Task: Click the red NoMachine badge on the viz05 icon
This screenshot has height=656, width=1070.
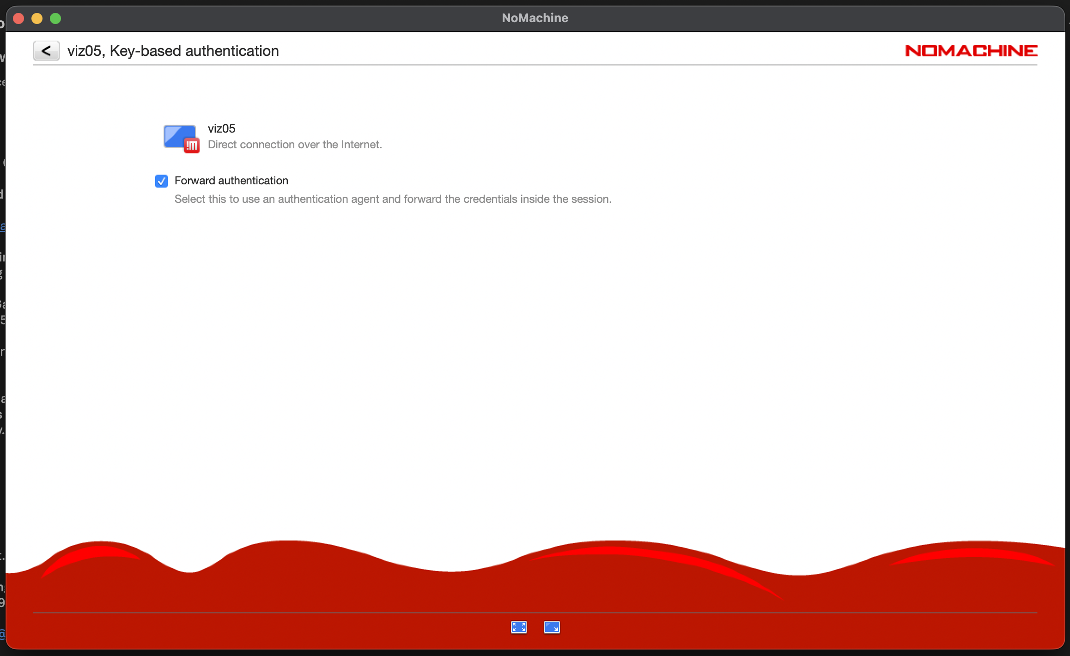Action: coord(192,146)
